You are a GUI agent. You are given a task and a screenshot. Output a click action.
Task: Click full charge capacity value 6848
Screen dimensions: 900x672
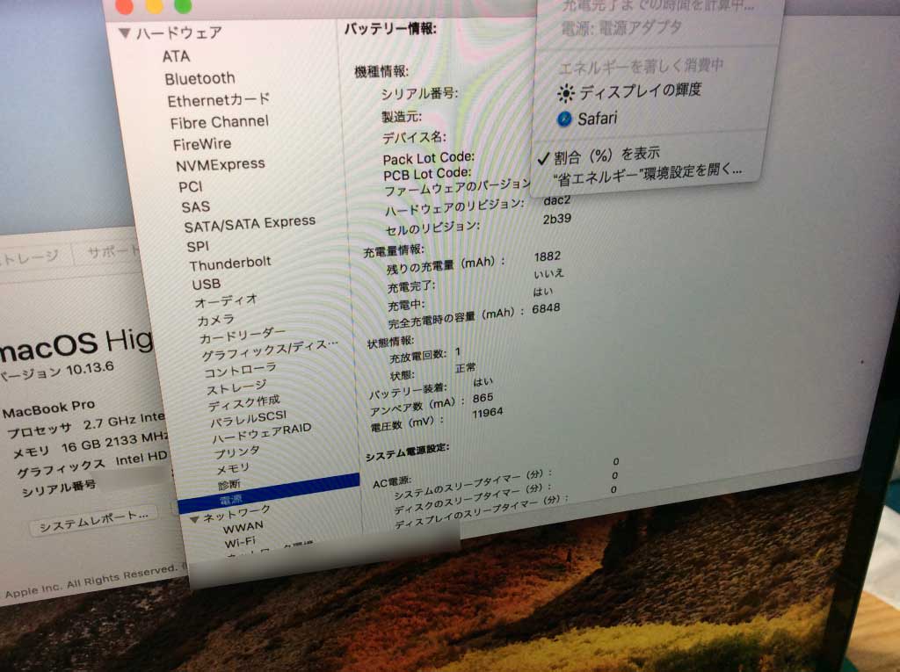(x=546, y=308)
